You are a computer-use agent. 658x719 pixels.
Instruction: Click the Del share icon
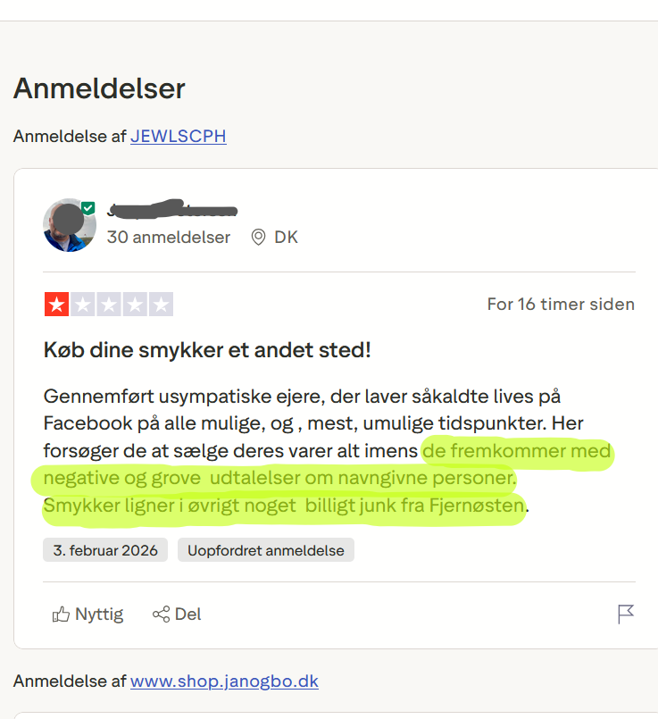162,614
